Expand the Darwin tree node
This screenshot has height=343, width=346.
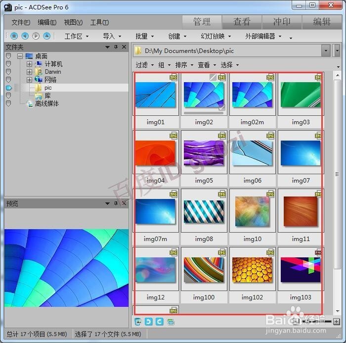coord(29,72)
